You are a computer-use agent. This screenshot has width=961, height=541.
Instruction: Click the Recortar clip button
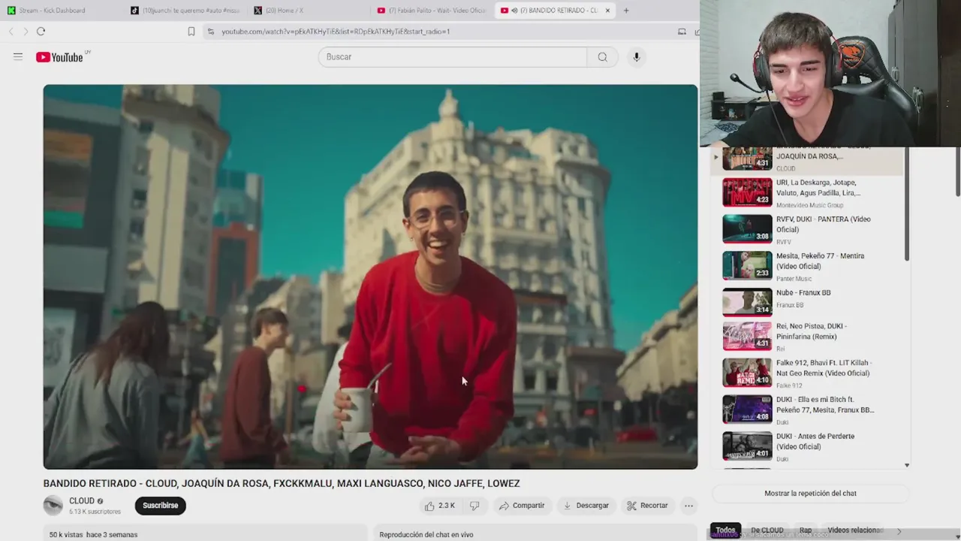647,506
